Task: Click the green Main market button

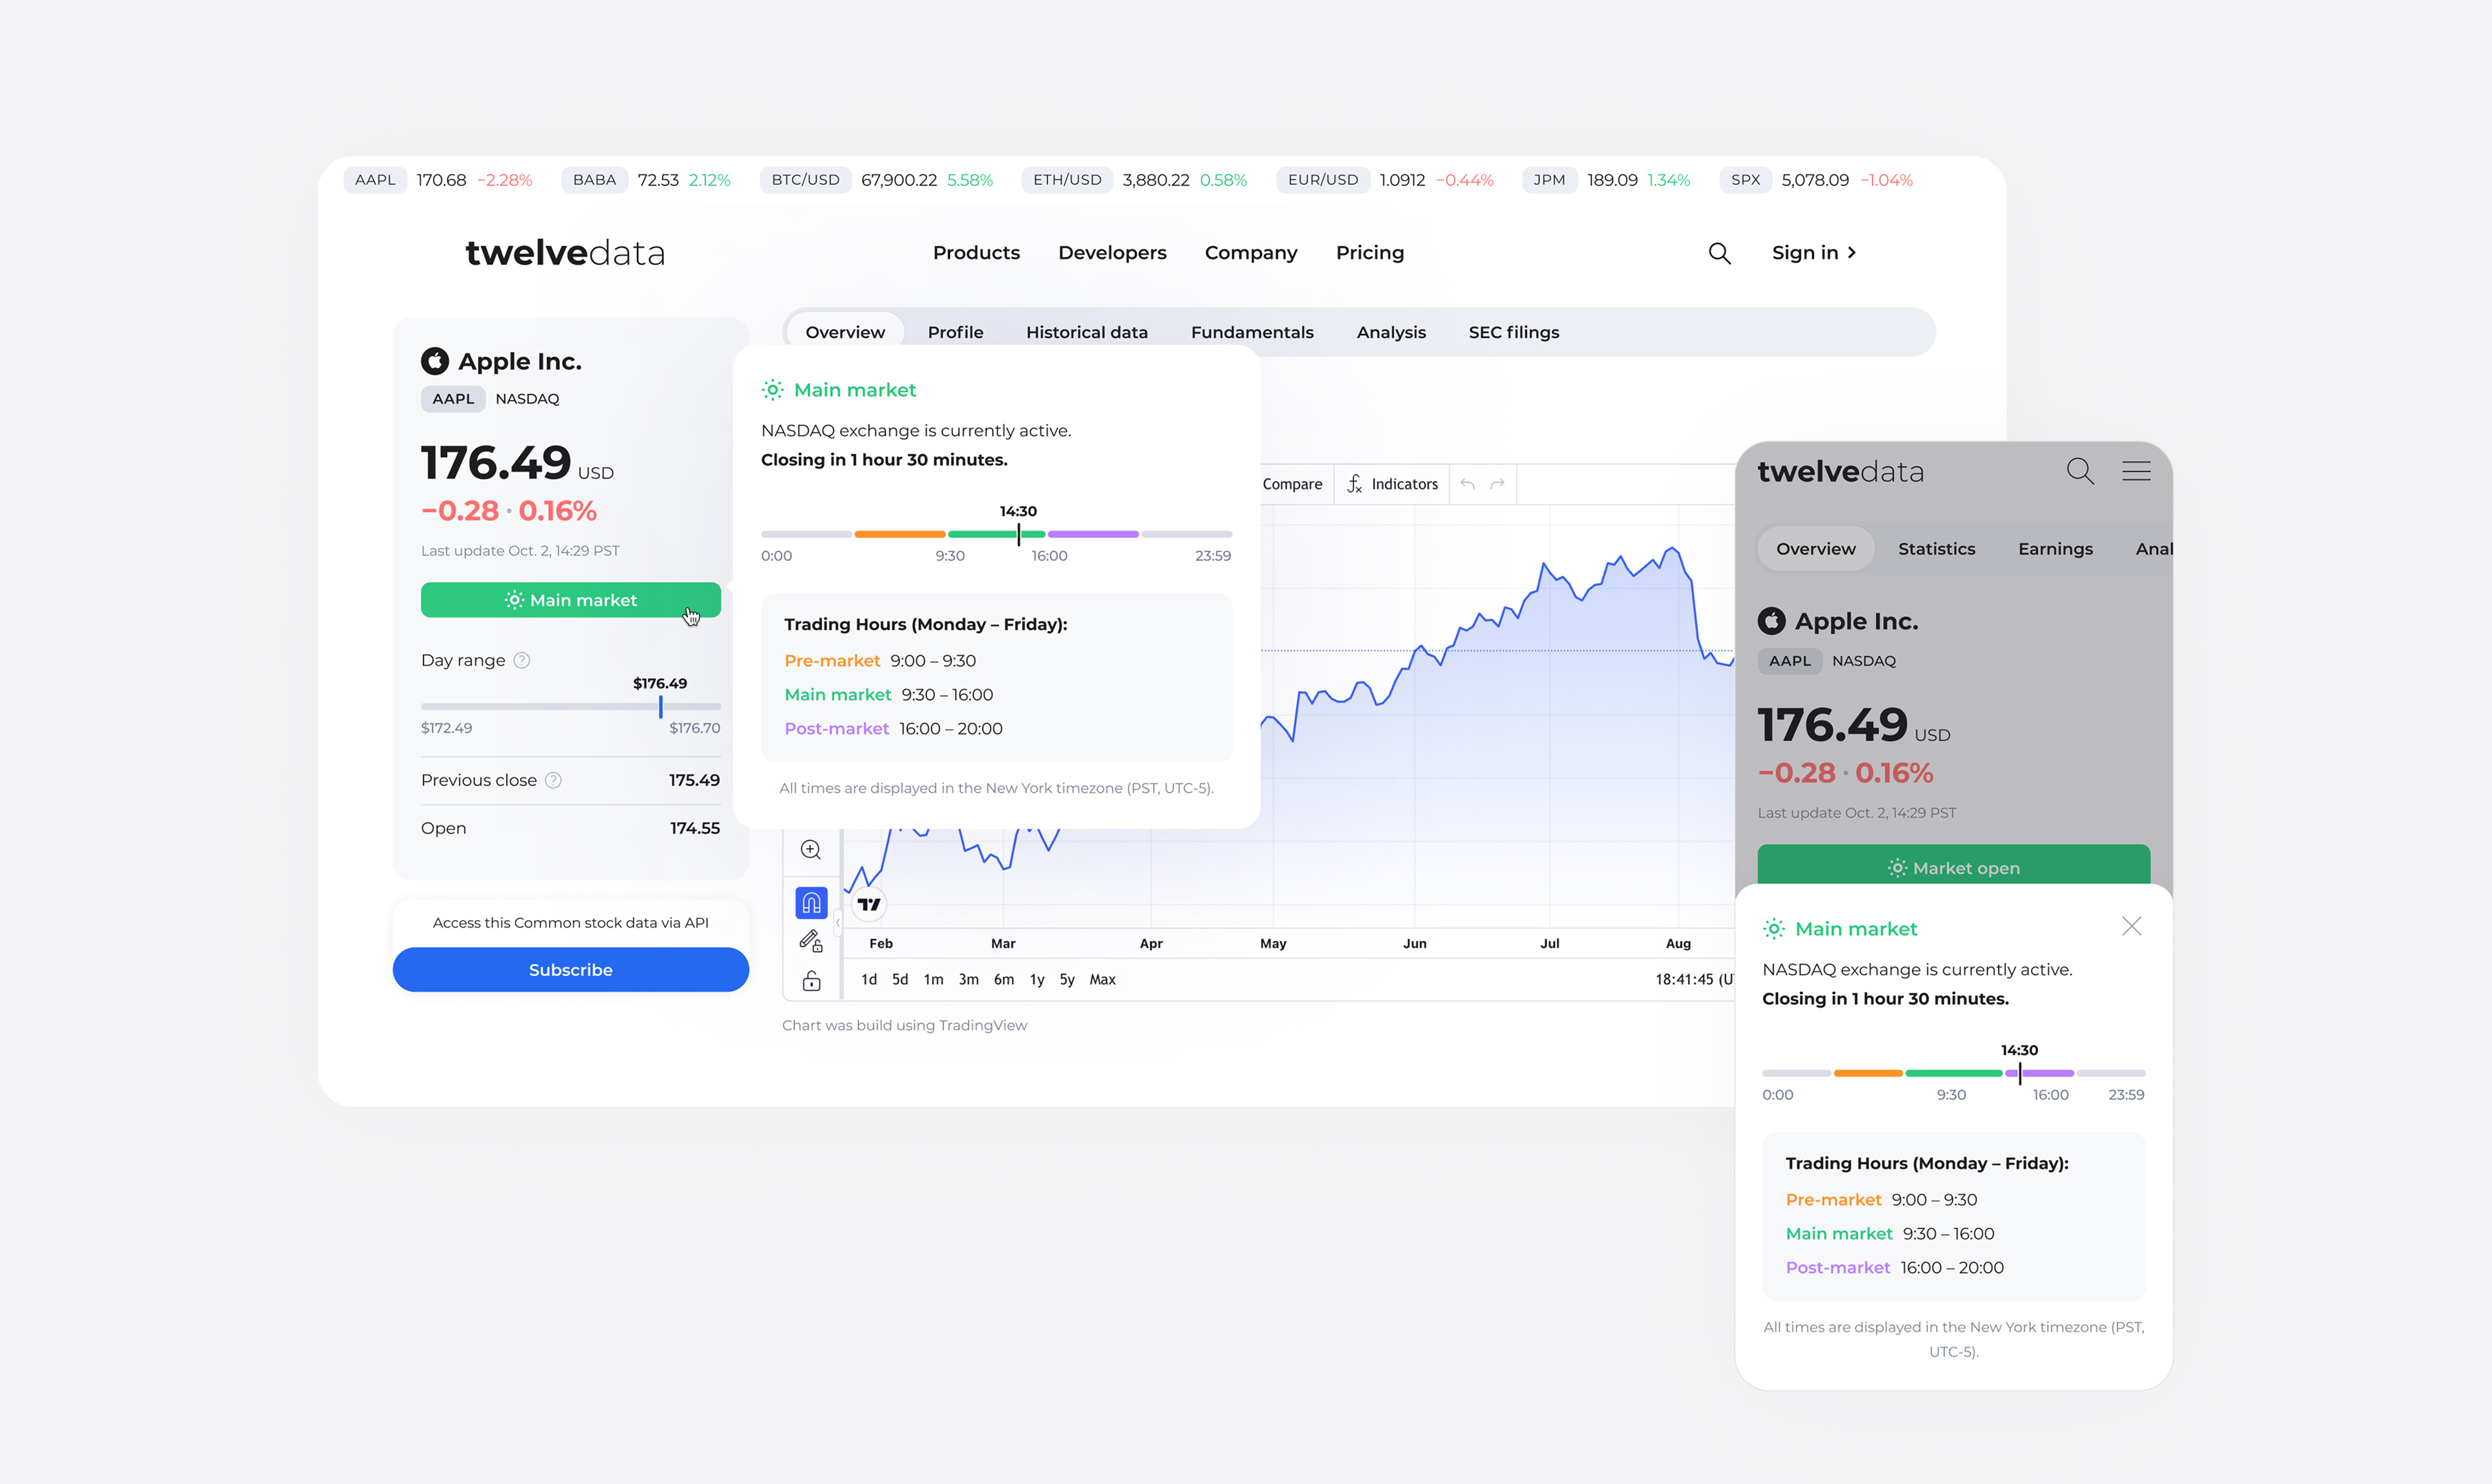Action: click(x=570, y=600)
